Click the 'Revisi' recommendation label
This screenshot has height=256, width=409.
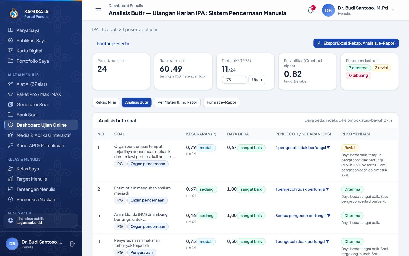coord(350,148)
